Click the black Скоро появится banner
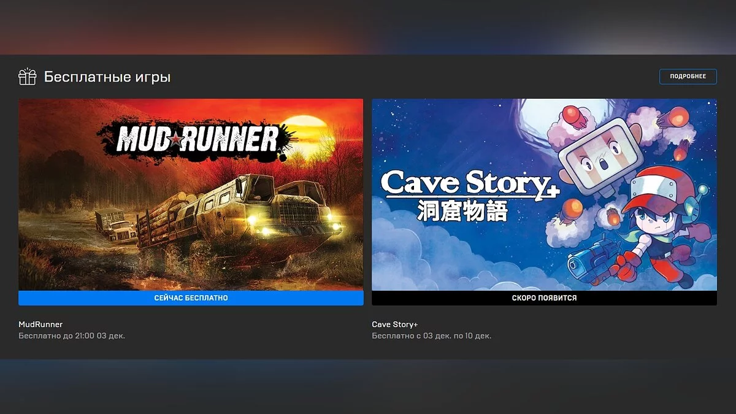This screenshot has height=414, width=736. pyautogui.click(x=544, y=298)
